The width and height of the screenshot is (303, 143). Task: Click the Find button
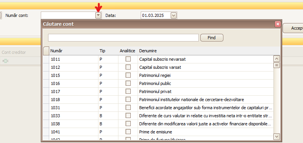click(212, 38)
